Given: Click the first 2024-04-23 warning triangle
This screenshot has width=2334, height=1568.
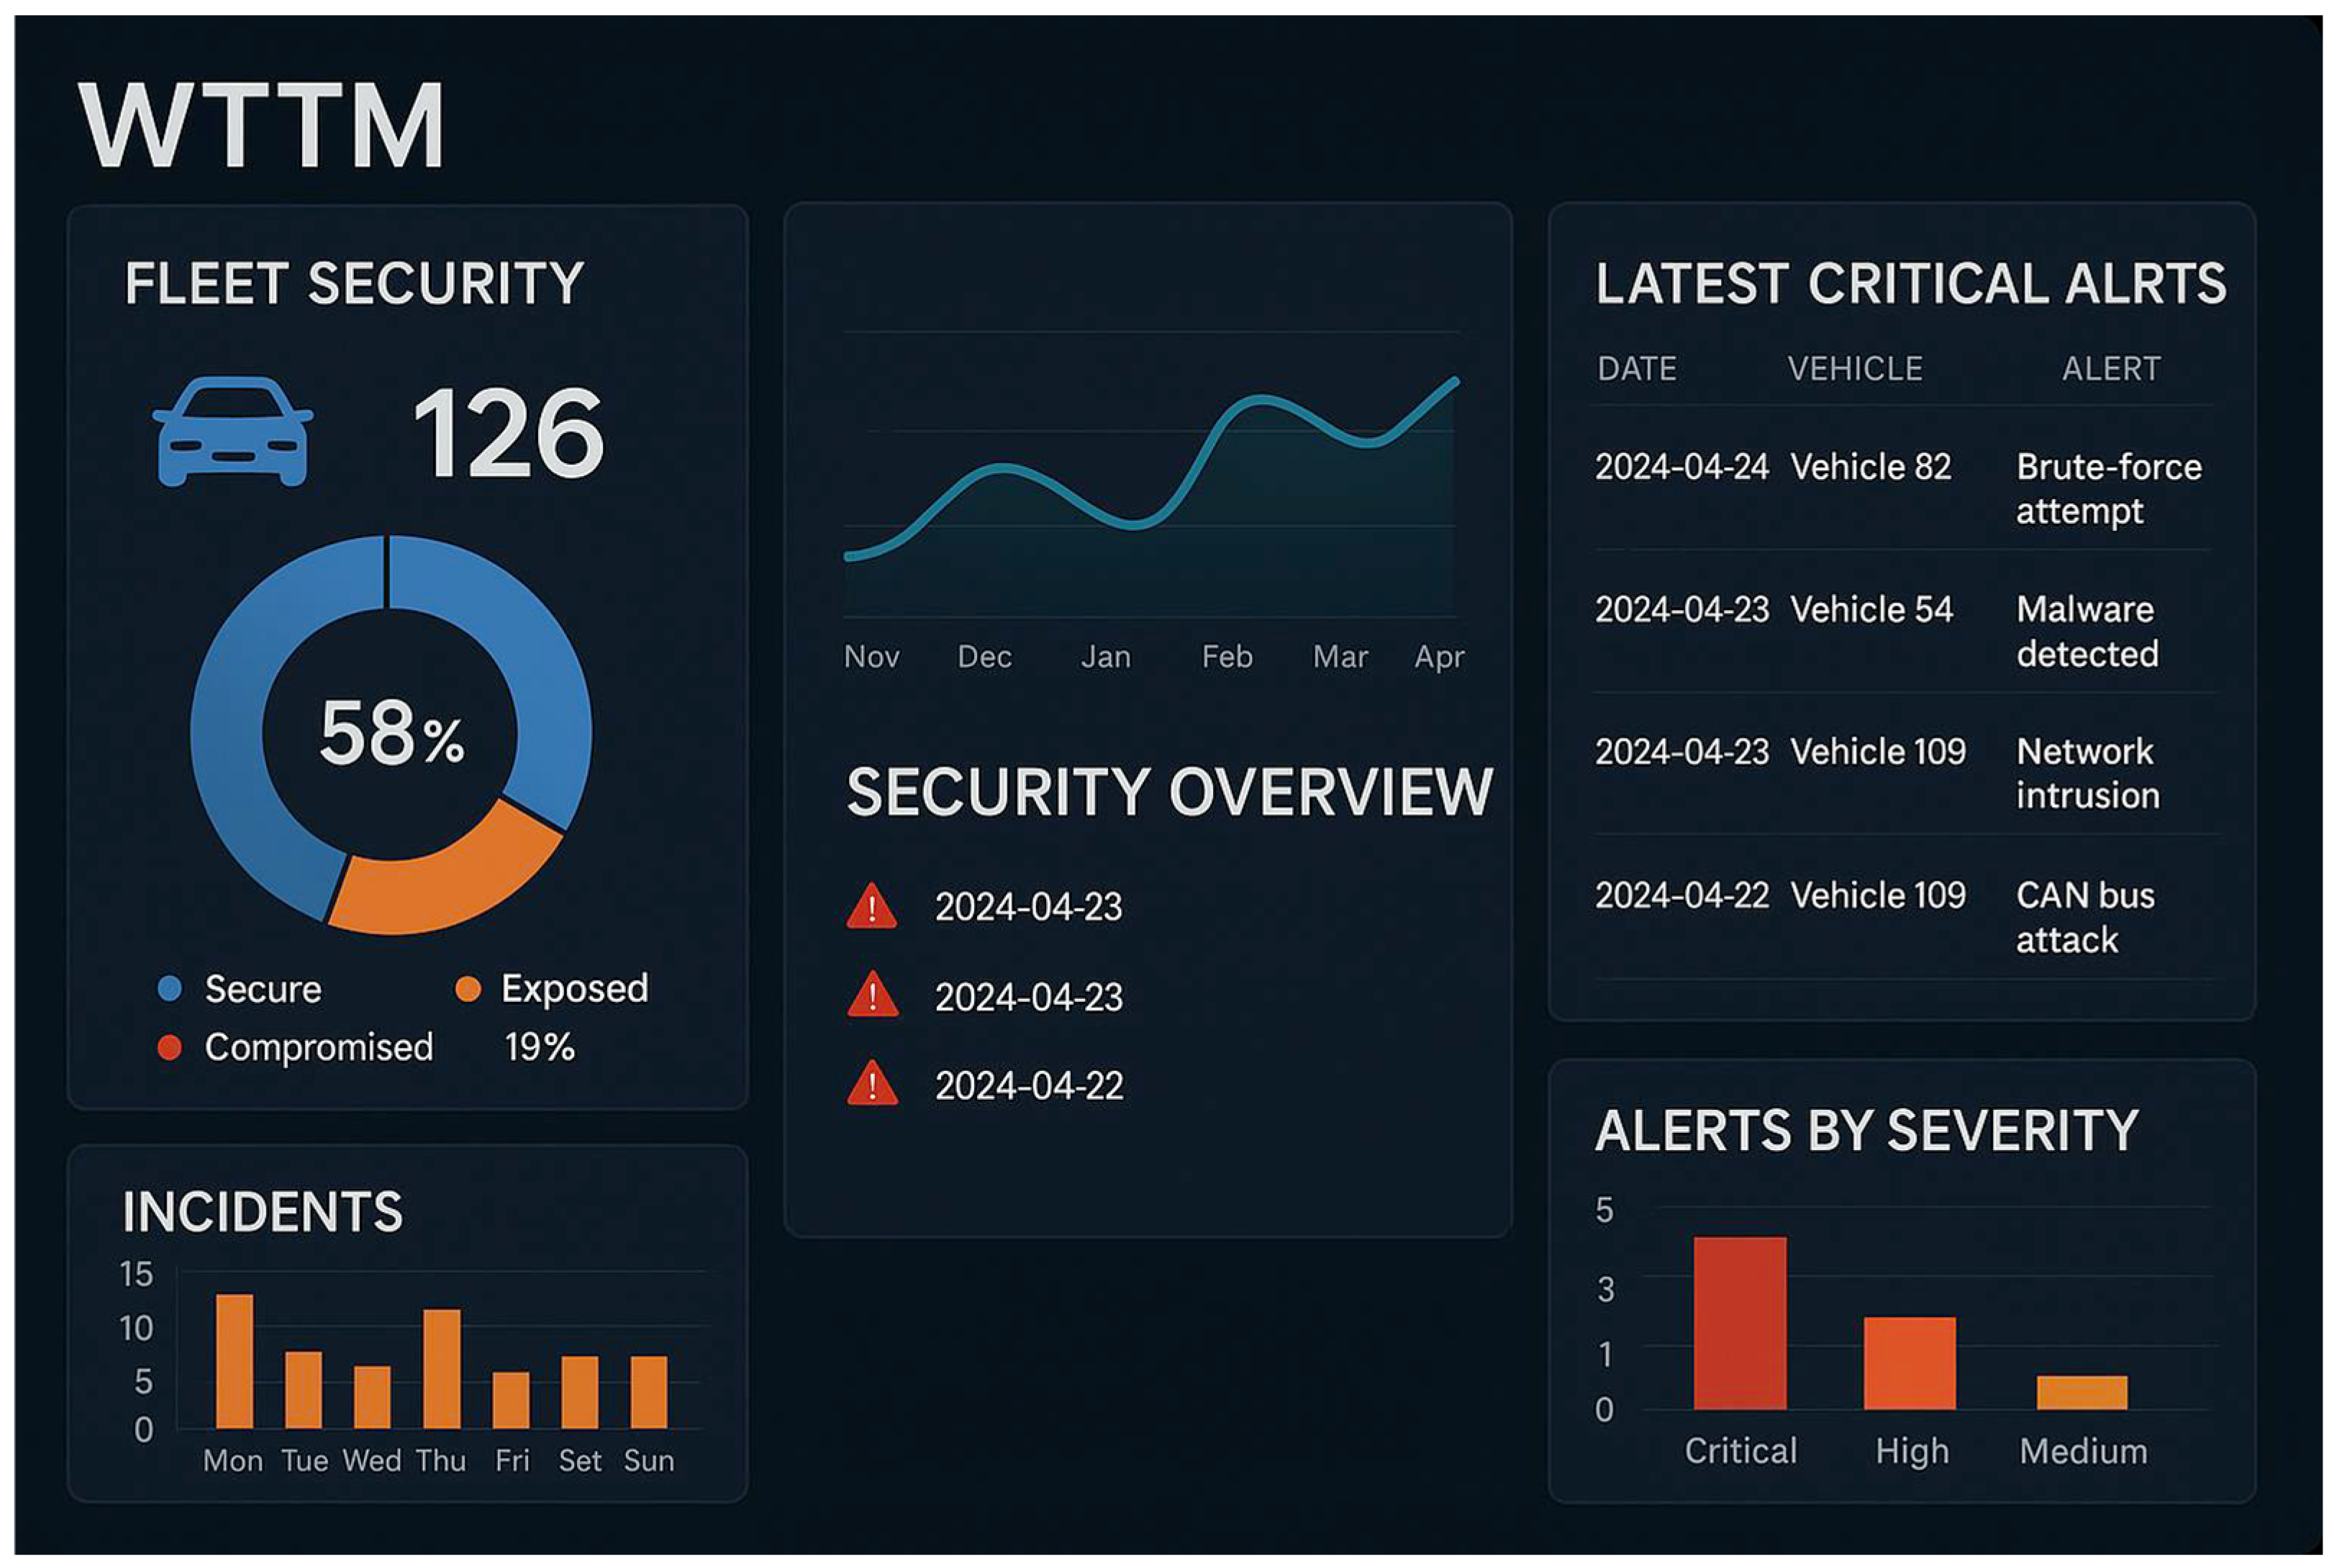Looking at the screenshot, I should click(872, 906).
